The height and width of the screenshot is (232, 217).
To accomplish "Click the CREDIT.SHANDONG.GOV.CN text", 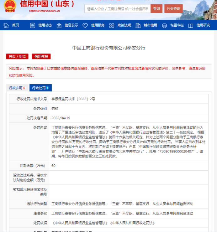I will pyautogui.click(x=45, y=11).
